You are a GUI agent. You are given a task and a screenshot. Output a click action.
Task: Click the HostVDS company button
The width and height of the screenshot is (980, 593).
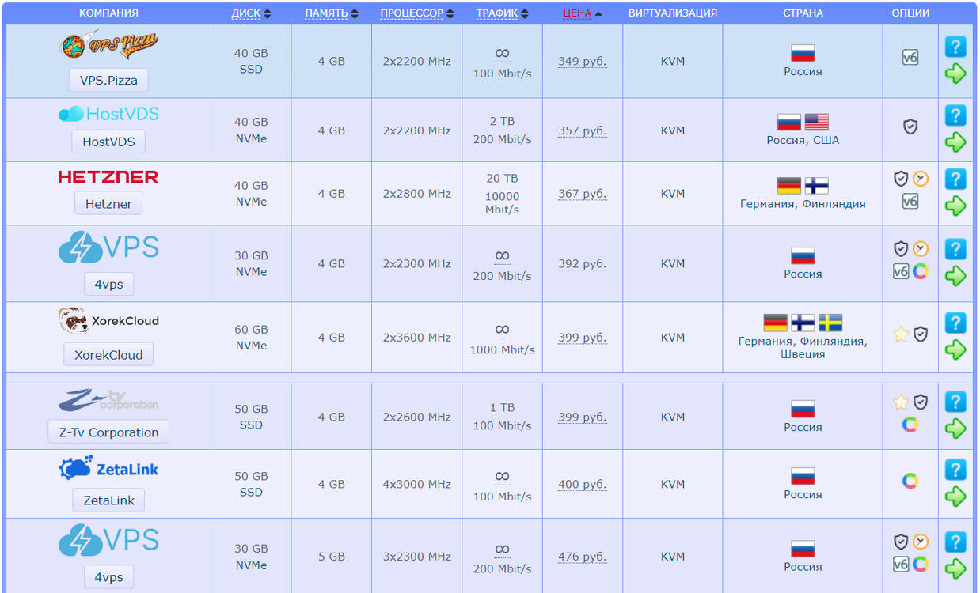click(108, 142)
